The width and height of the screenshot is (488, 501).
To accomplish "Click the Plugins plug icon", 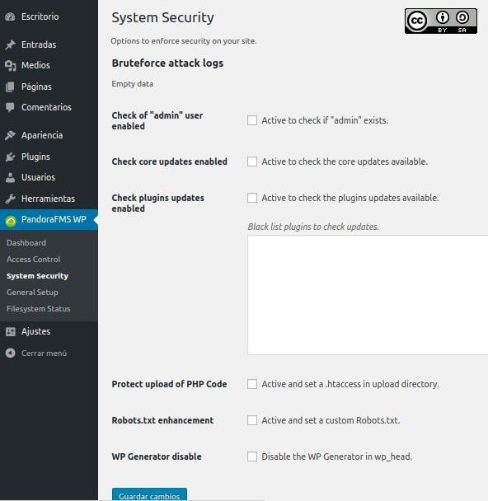I will coord(10,157).
